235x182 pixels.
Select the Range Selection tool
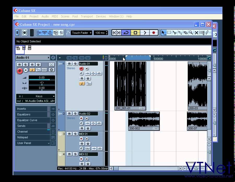point(169,33)
